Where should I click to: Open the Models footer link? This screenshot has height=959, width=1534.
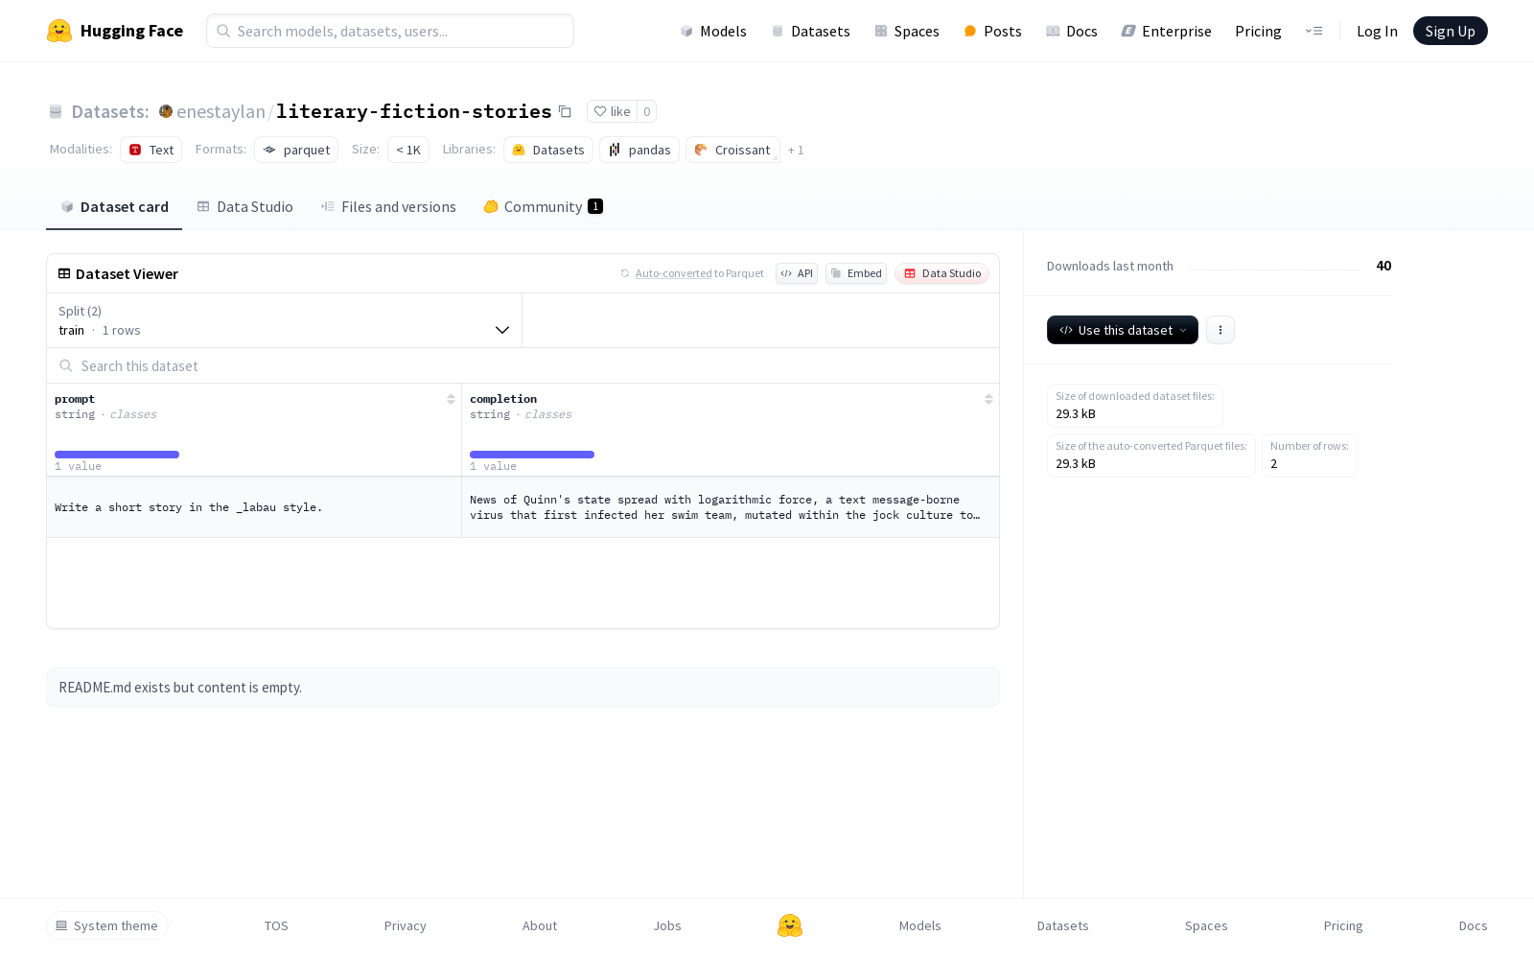(x=920, y=925)
